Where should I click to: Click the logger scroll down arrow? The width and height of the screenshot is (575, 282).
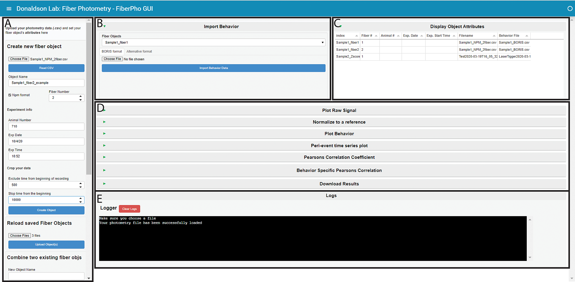[x=530, y=257]
